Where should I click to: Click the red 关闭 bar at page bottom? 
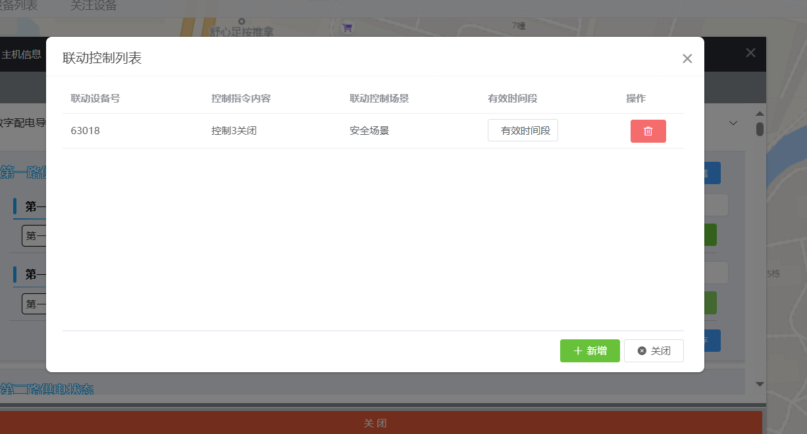375,423
